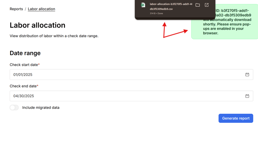Image resolution: width=258 pixels, height=143 pixels.
Task: Open calendar picker for check start date
Action: (247, 75)
